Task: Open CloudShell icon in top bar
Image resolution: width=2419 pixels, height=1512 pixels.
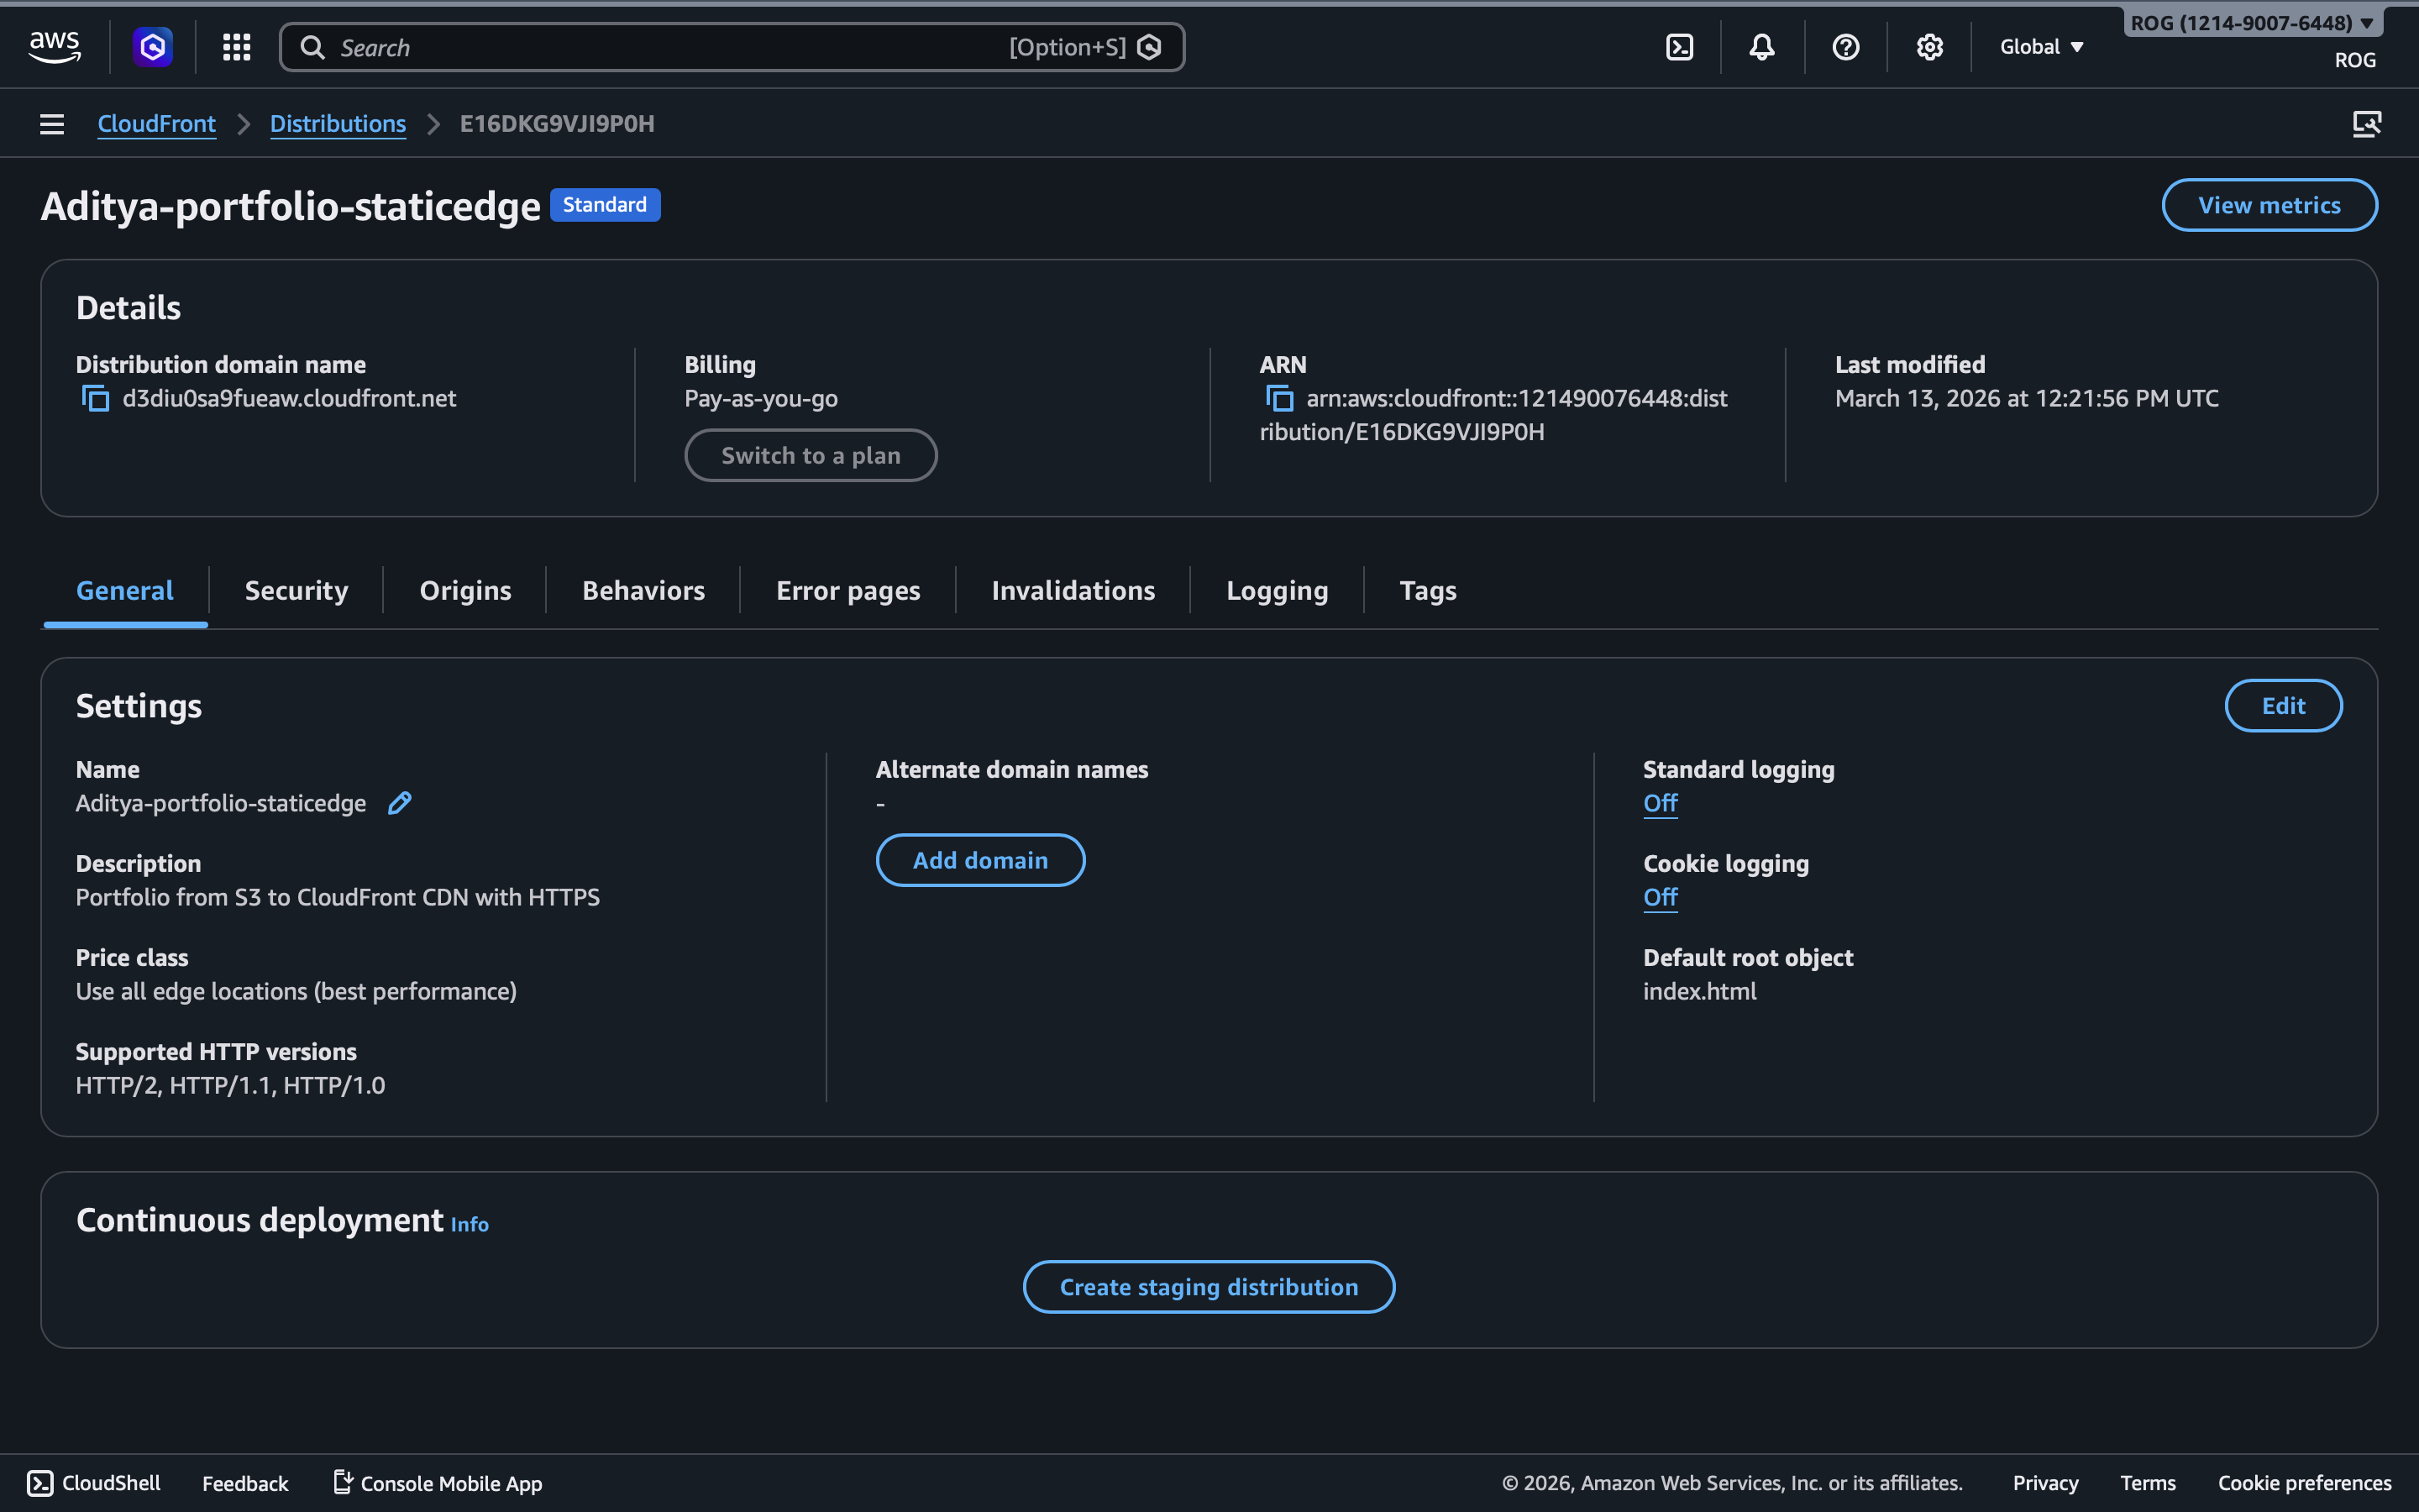Action: [x=1679, y=47]
